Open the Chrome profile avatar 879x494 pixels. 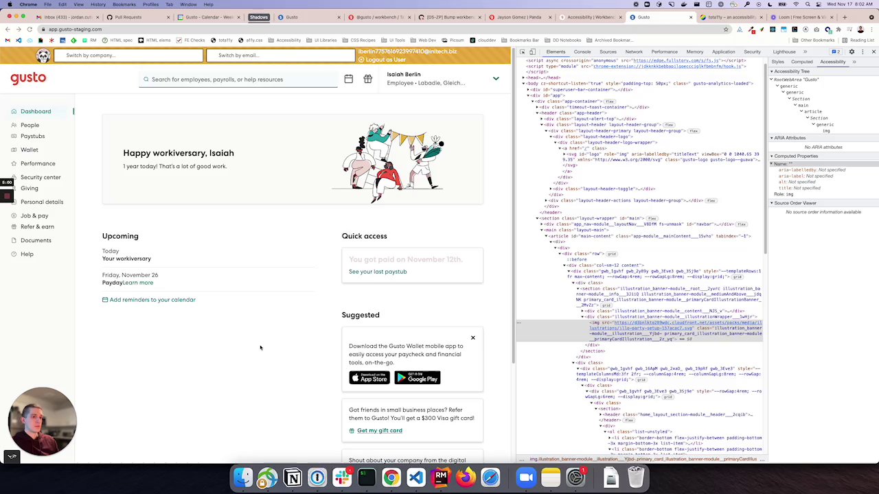click(860, 30)
